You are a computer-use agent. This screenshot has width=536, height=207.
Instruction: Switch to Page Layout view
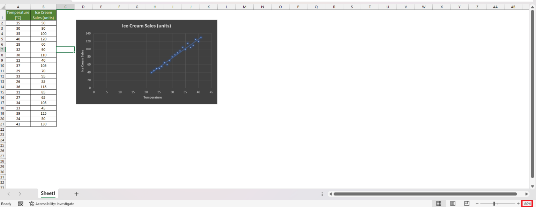453,204
